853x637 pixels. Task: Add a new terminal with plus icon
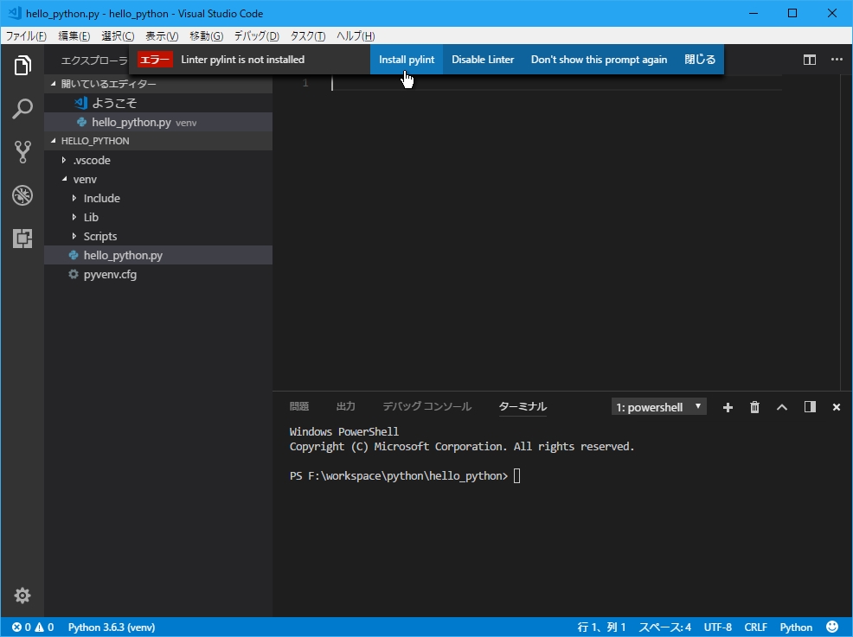coord(728,407)
